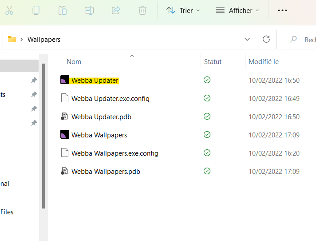Click the Share icon in toolbar

(116, 10)
